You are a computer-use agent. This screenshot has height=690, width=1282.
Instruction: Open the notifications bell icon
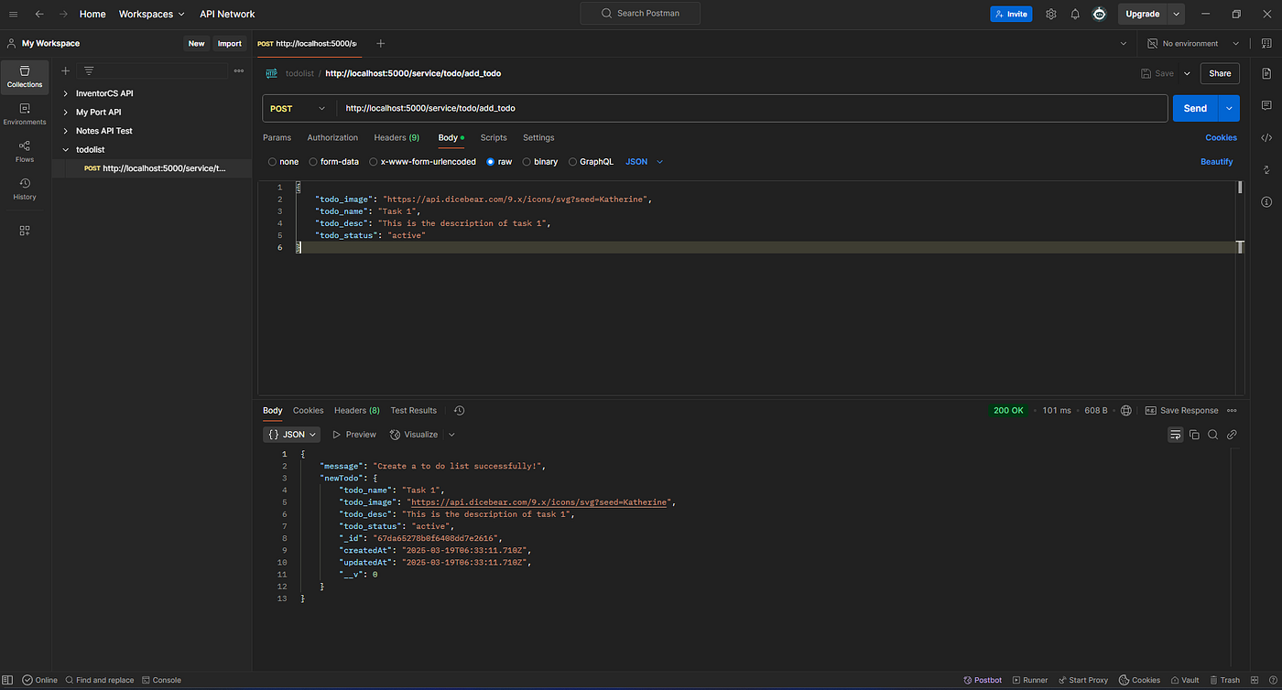click(1075, 14)
